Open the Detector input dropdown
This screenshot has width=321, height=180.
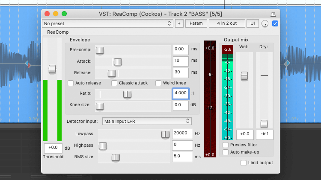point(147,121)
